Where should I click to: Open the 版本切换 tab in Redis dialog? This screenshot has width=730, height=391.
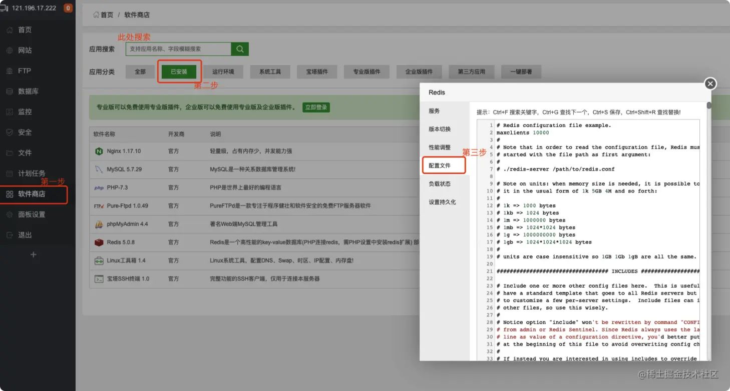pyautogui.click(x=445, y=129)
